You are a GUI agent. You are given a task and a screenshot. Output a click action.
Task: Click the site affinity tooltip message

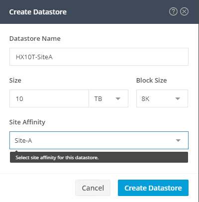(57, 157)
